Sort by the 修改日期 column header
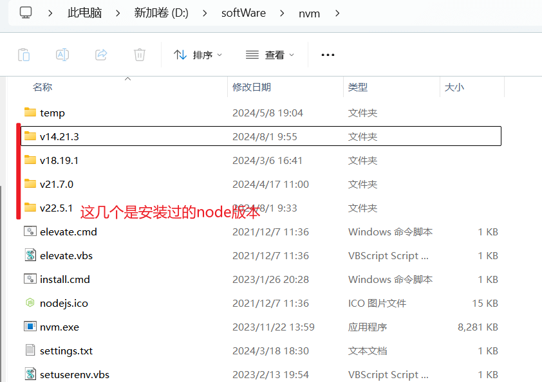This screenshot has width=542, height=382. (x=252, y=87)
